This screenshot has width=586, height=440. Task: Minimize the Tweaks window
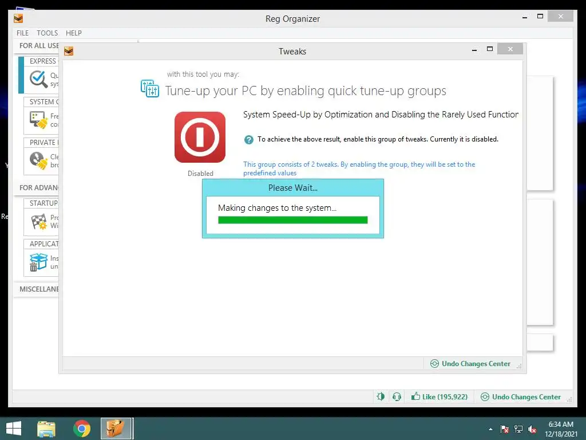pos(474,49)
